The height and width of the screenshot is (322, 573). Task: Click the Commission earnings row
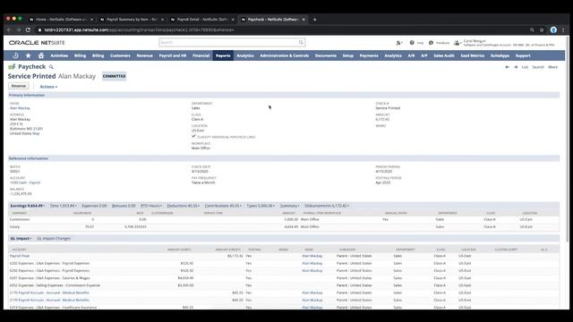284,219
